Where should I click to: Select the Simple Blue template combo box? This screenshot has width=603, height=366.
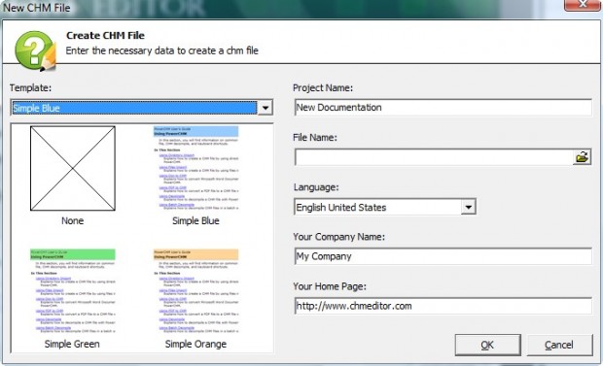coord(142,108)
